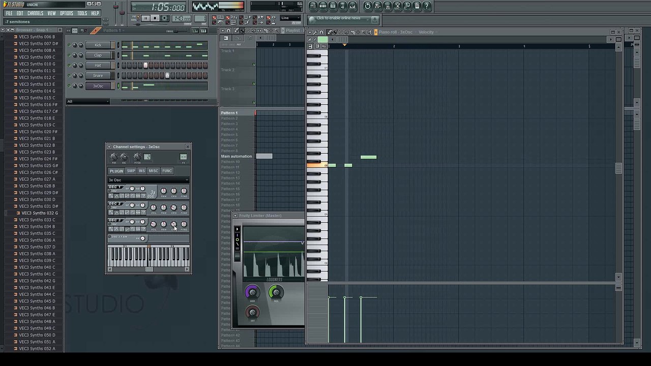Select the playback speaker tool in piano roll
This screenshot has height=366, width=651.
click(369, 32)
